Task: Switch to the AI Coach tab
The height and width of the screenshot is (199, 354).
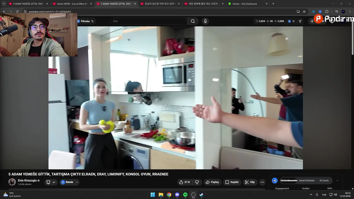Action: [x=324, y=180]
